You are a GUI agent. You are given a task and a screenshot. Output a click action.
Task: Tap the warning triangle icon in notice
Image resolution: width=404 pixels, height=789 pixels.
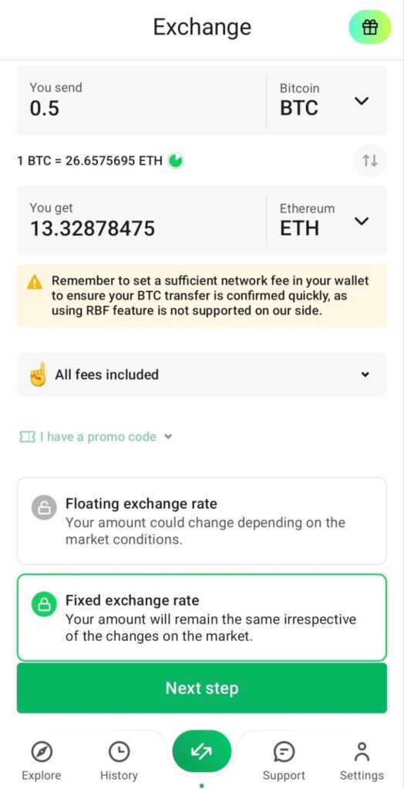pyautogui.click(x=34, y=282)
